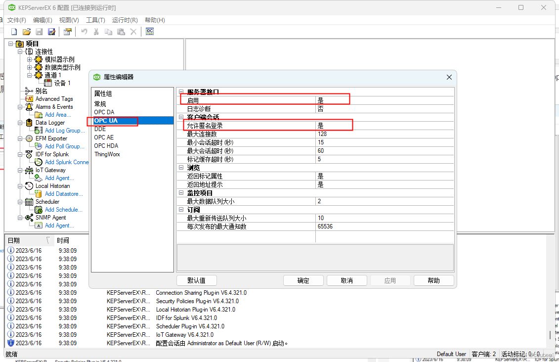Image resolution: width=559 pixels, height=362 pixels.
Task: Click the Data Logger database icon
Action: [29, 123]
